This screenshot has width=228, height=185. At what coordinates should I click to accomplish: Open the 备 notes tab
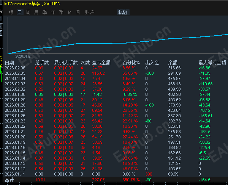[78, 12]
